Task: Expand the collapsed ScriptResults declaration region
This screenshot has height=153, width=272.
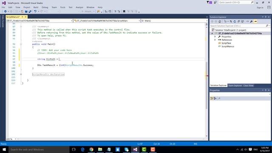Action: click(x=21, y=74)
